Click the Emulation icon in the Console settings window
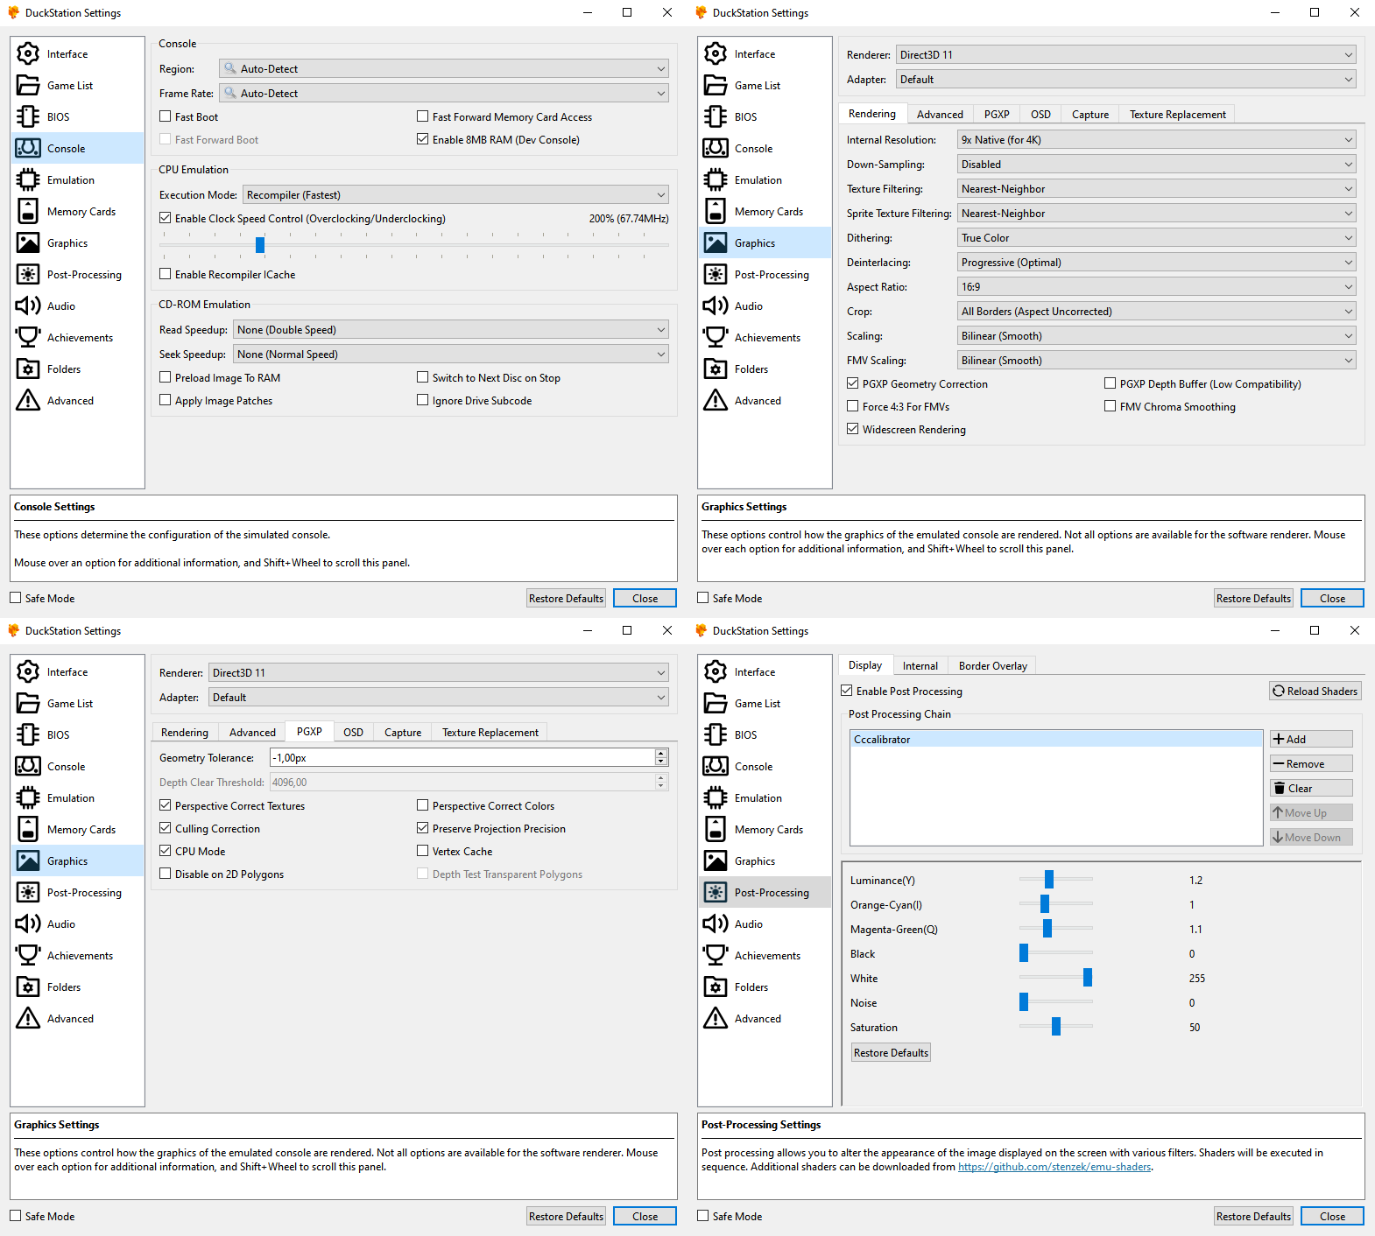 coord(28,180)
